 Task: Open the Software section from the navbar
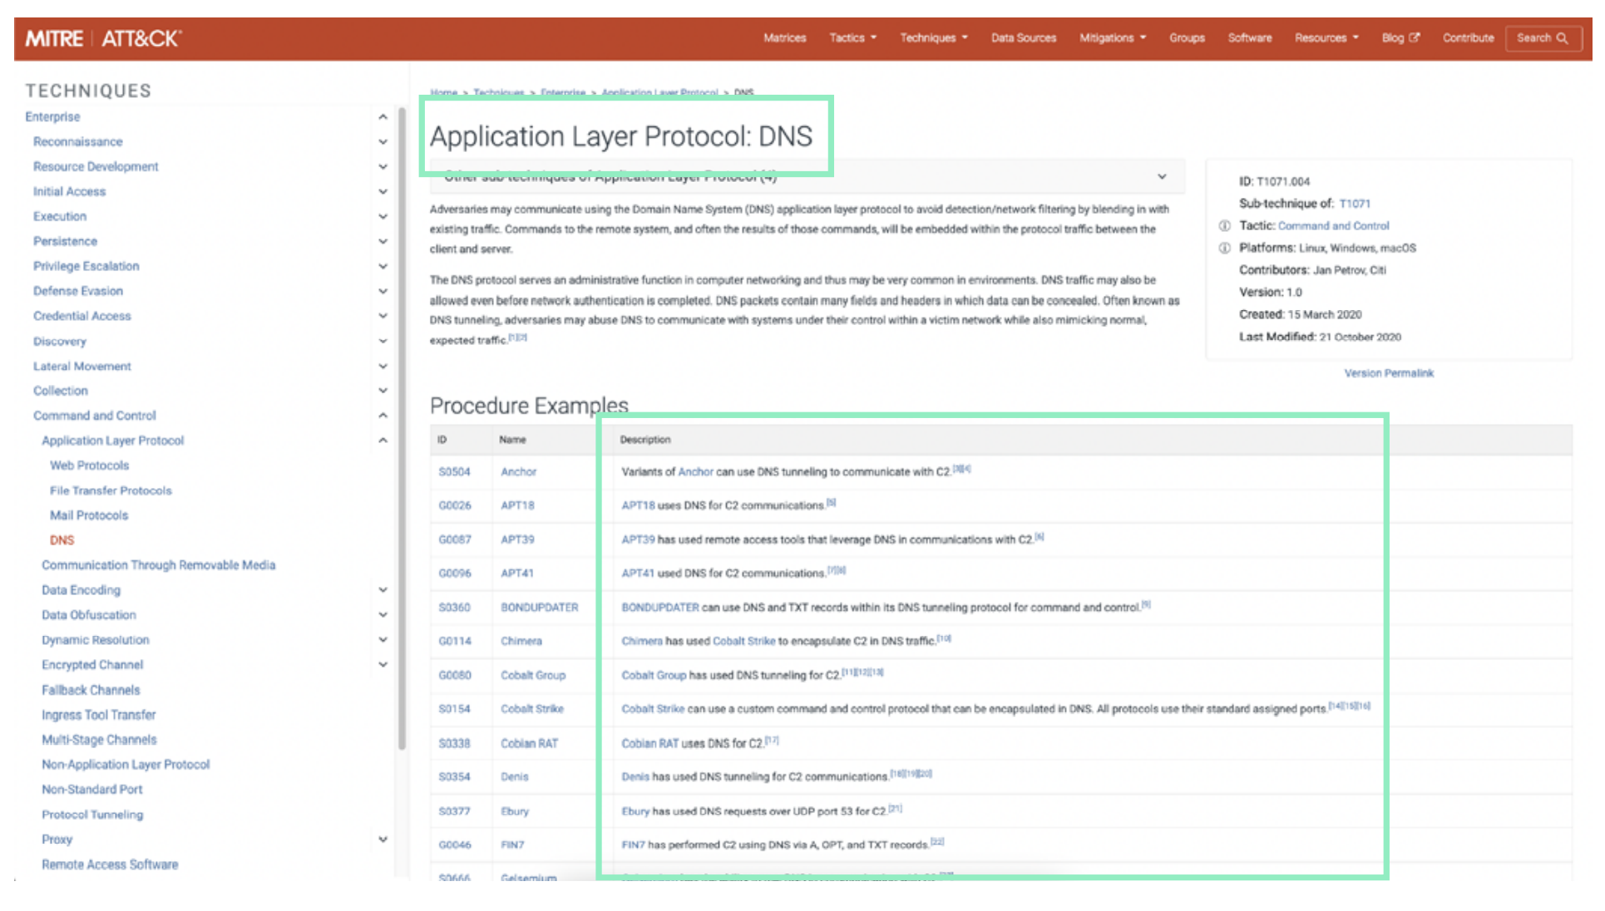pos(1249,37)
